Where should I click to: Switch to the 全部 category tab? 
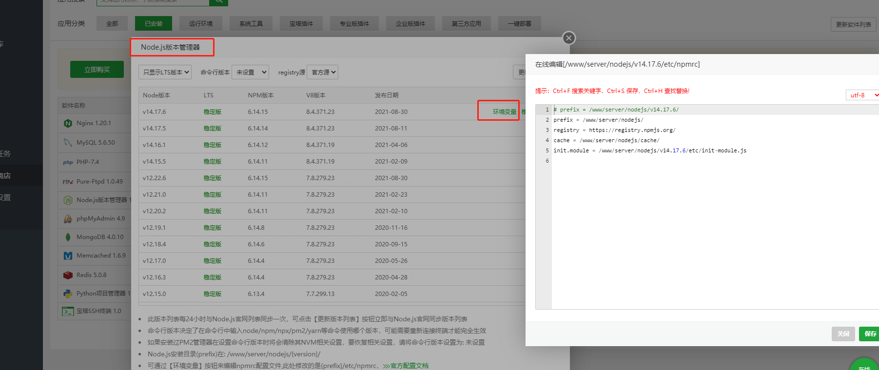112,23
